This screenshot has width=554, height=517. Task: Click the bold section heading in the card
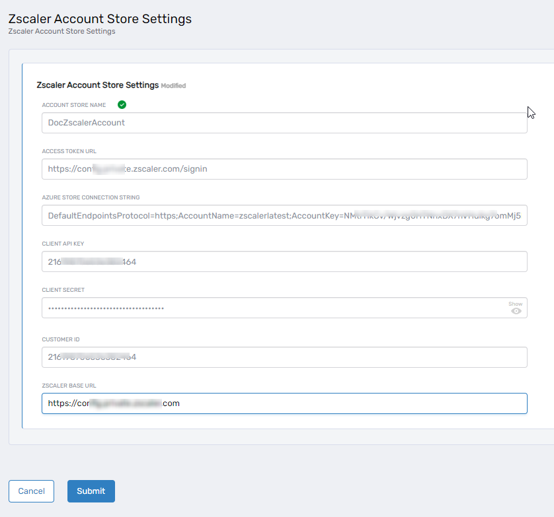tap(98, 85)
